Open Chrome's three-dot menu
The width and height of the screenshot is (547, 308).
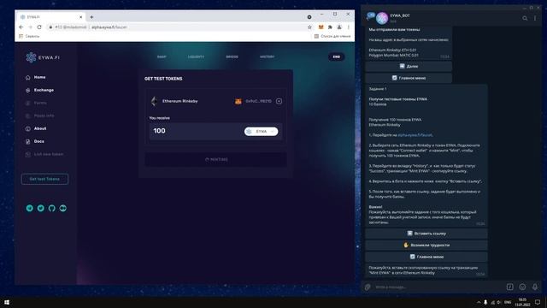click(x=348, y=27)
